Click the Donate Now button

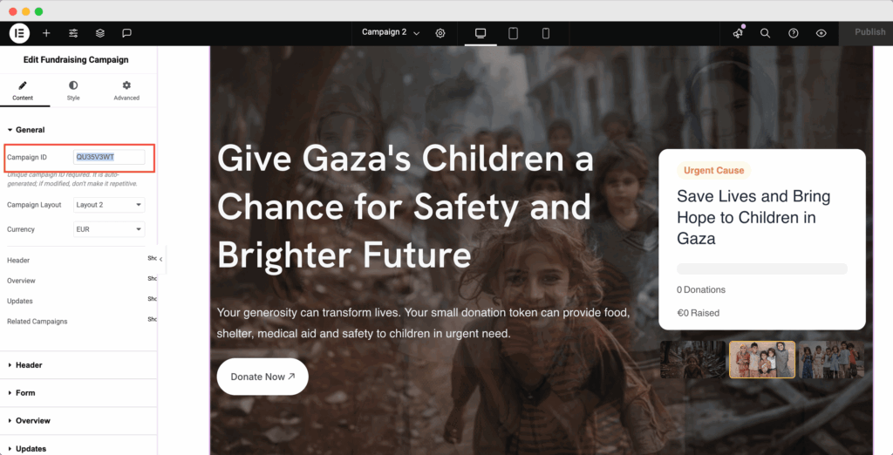click(262, 377)
